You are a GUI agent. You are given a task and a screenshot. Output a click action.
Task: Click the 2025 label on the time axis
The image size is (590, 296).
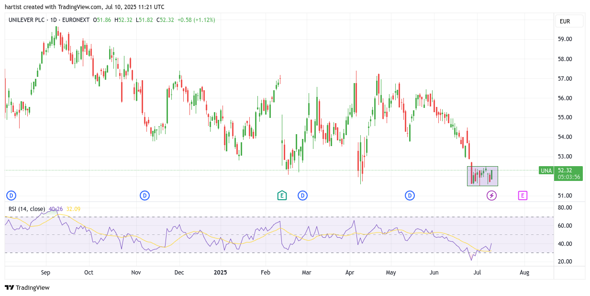click(x=220, y=273)
